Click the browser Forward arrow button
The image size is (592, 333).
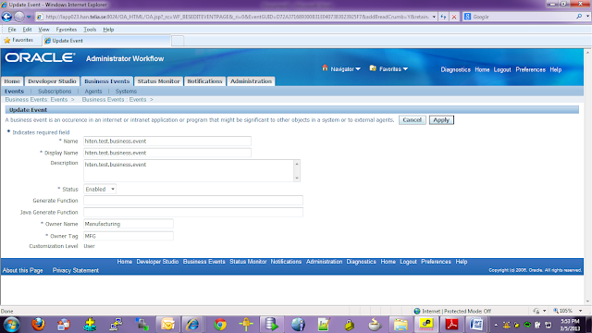[18, 17]
